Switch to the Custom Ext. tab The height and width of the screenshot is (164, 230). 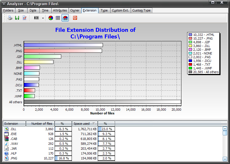coord(120,10)
